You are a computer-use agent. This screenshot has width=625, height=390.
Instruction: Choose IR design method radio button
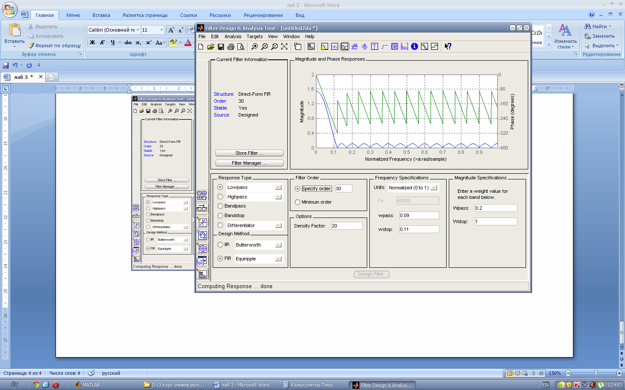(220, 245)
